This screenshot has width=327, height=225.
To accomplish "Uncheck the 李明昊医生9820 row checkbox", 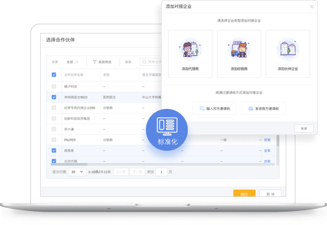I will (54, 97).
